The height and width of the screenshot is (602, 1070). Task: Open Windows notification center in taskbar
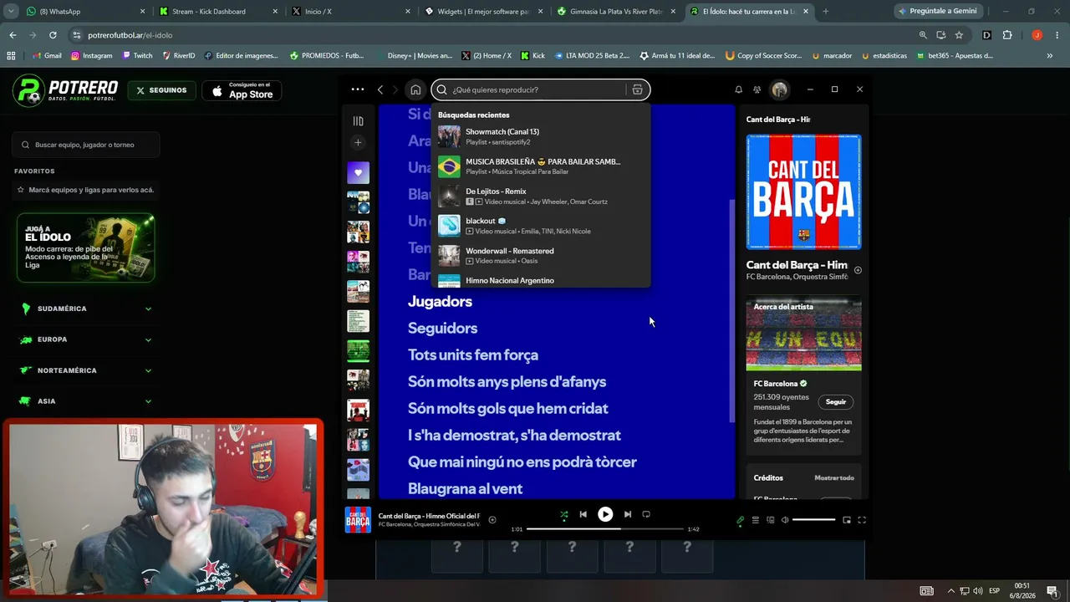click(1052, 591)
